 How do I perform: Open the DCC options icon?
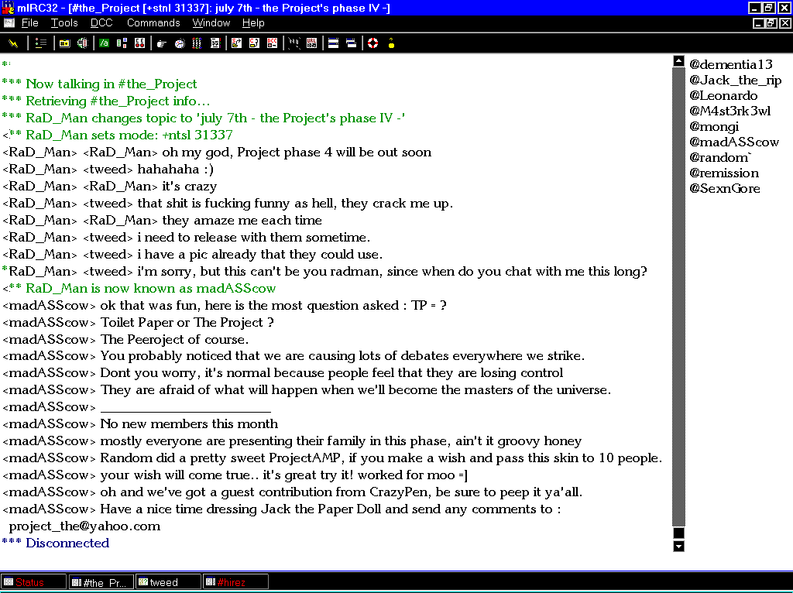(272, 43)
